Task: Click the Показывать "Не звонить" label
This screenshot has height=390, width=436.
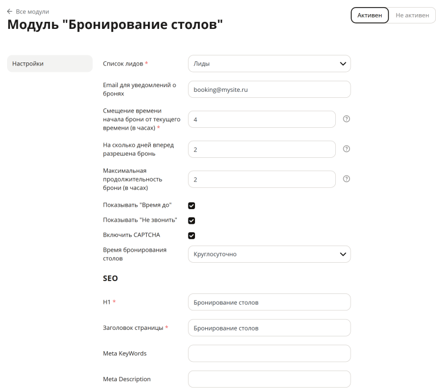Action: [140, 220]
